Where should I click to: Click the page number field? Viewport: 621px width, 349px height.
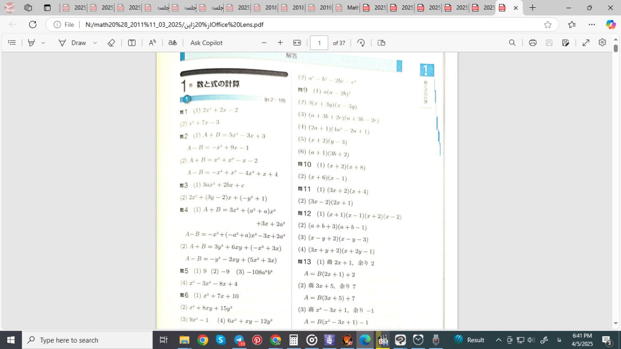point(319,43)
